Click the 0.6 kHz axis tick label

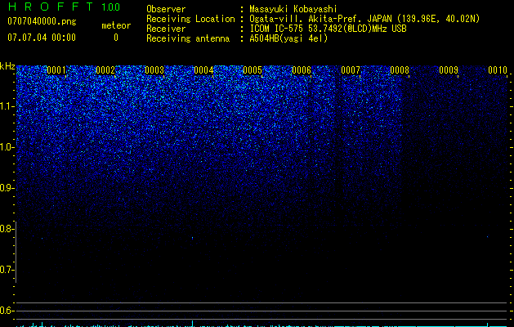[x=7, y=311]
